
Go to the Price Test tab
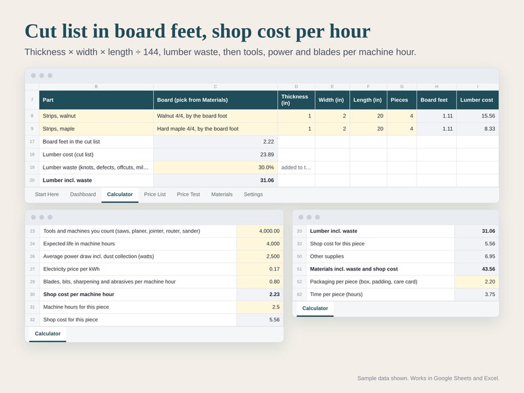click(189, 195)
